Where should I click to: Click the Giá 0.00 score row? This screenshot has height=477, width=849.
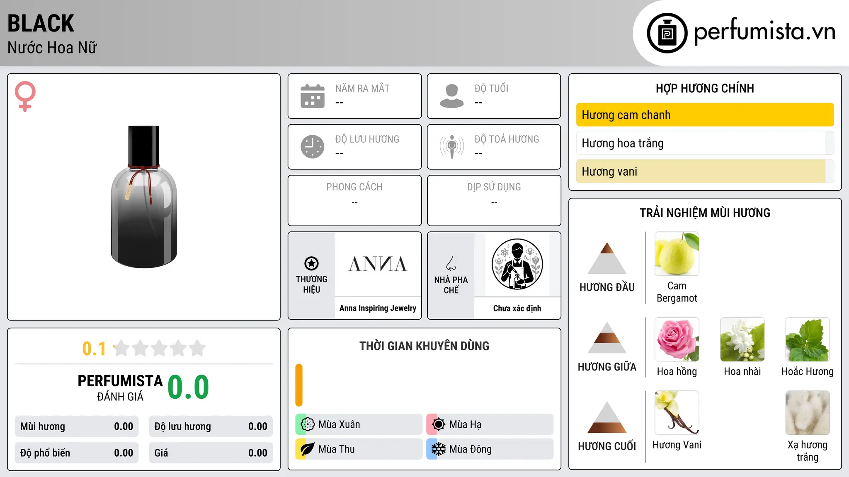(211, 453)
